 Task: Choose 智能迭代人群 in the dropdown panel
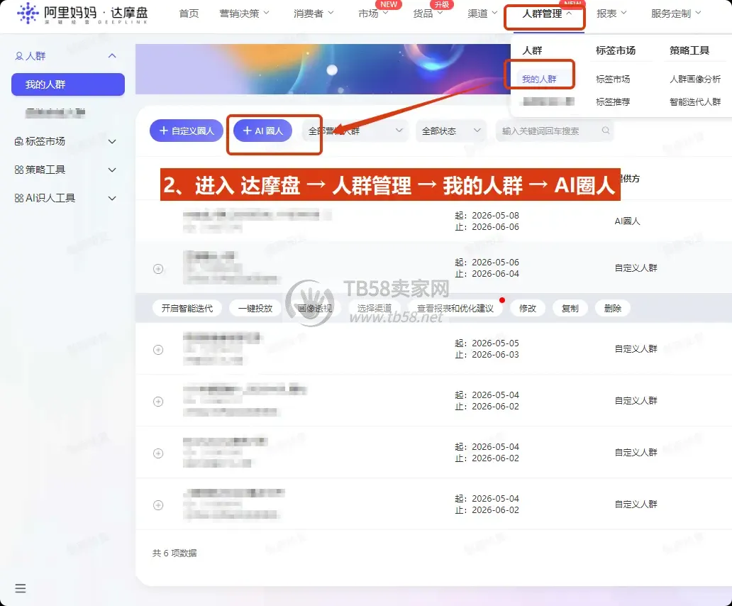695,101
